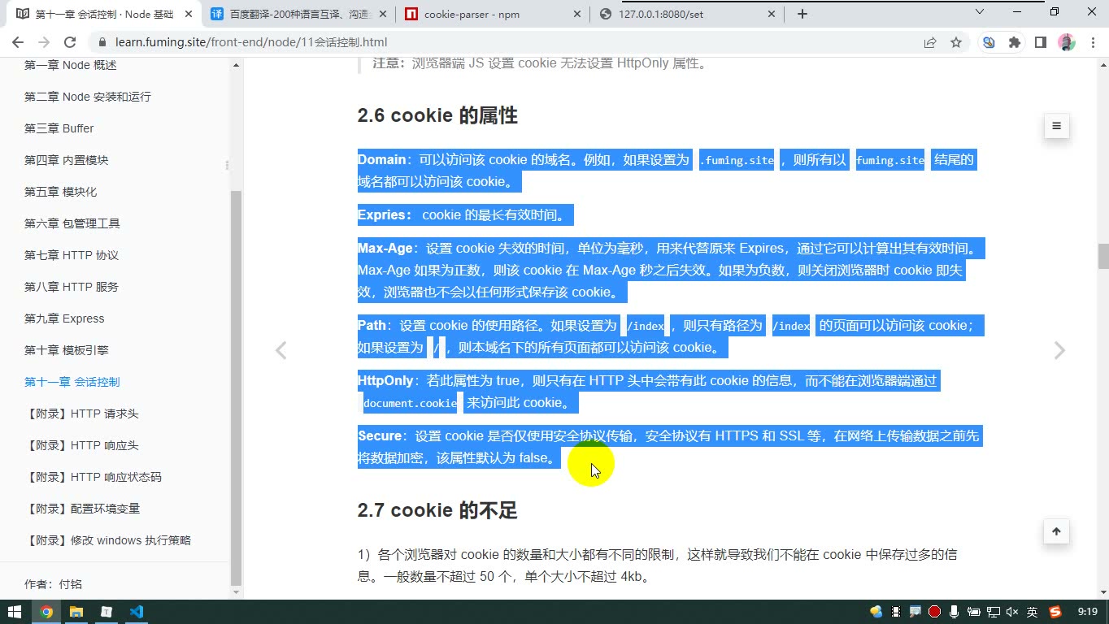Close the 百度翻译 tab
This screenshot has width=1109, height=624.
click(x=383, y=14)
